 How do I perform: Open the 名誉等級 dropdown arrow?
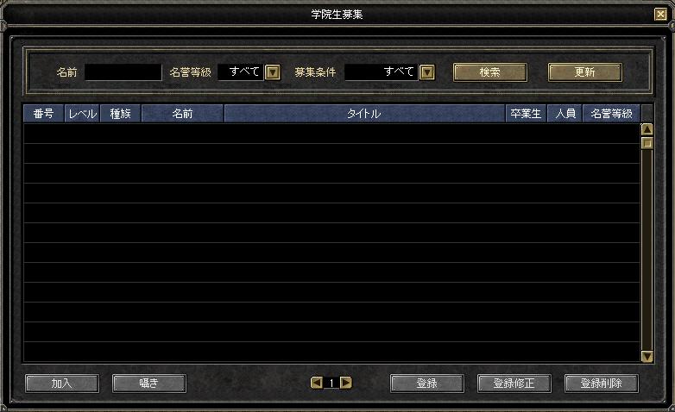273,72
